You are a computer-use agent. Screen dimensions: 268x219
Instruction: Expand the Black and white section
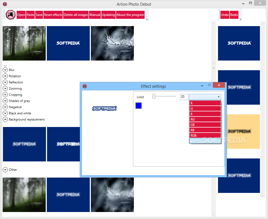point(5,113)
